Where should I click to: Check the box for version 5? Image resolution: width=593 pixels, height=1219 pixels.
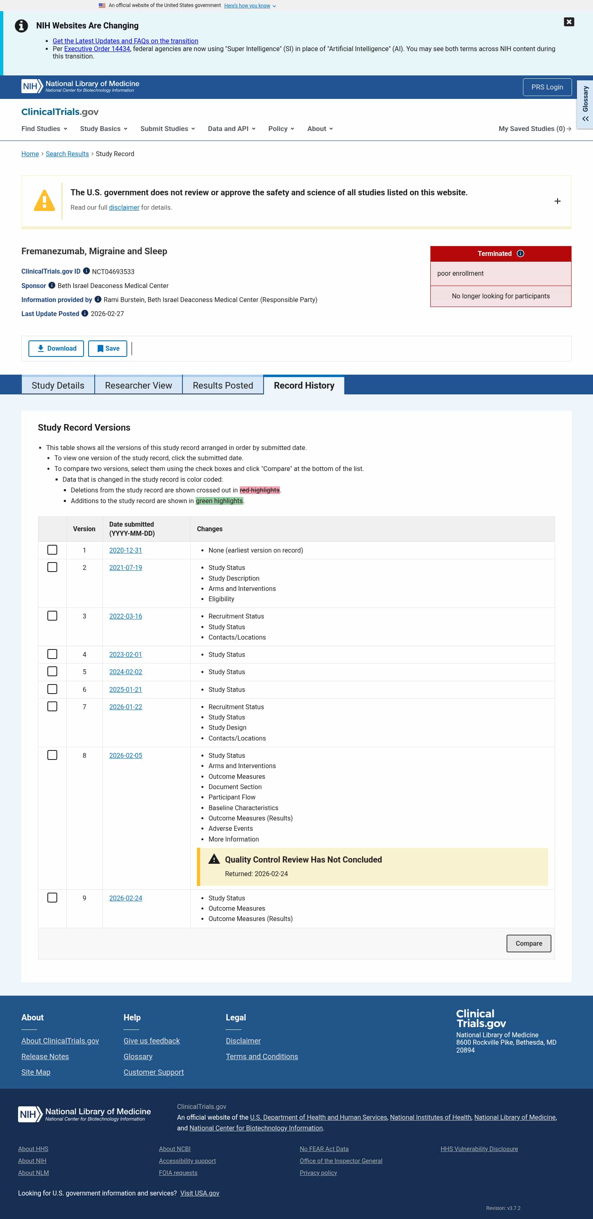(52, 671)
